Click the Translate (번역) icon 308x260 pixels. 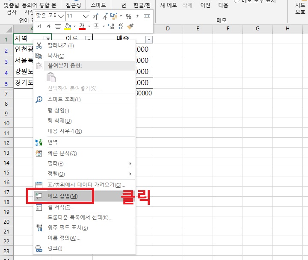(x=38, y=142)
